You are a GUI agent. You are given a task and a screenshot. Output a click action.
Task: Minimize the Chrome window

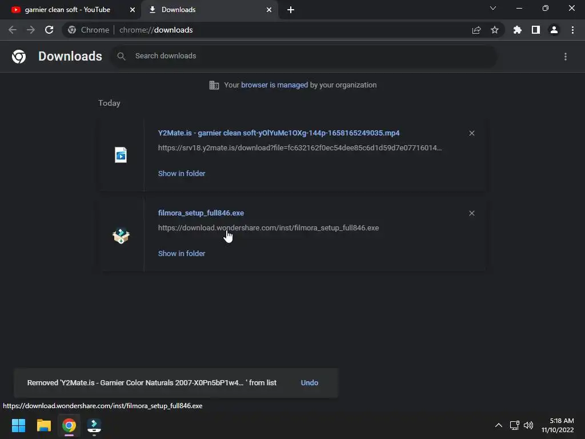(x=519, y=8)
